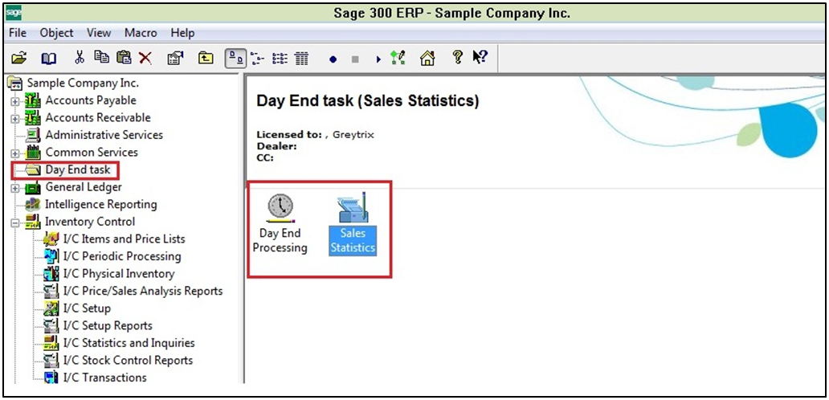This screenshot has width=829, height=400.
Task: Click the Sage logo in title bar
Action: [13, 14]
